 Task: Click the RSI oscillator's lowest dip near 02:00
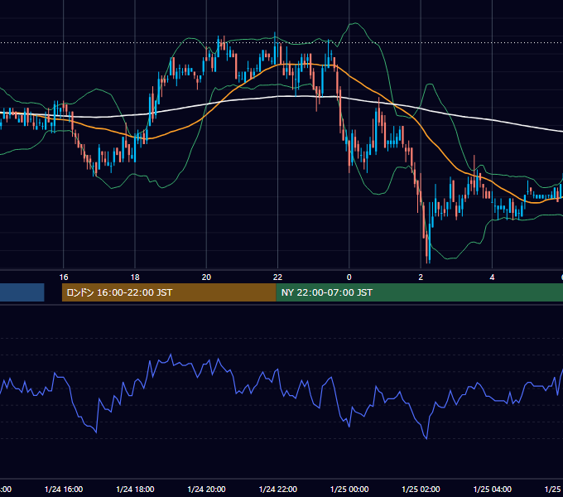point(426,438)
